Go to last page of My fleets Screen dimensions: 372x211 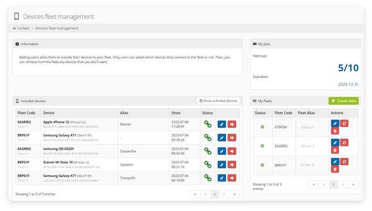click(353, 184)
